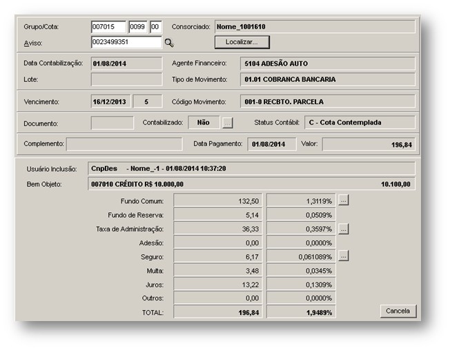The height and width of the screenshot is (350, 450).
Task: Click Juros percentage 0,1309%
Action: (x=301, y=285)
